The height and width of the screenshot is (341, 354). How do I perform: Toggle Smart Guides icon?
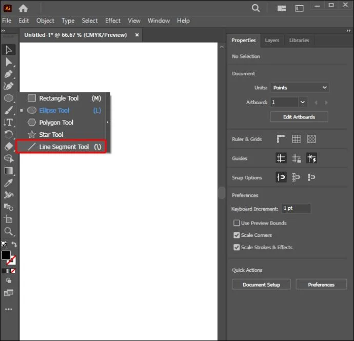pos(311,158)
